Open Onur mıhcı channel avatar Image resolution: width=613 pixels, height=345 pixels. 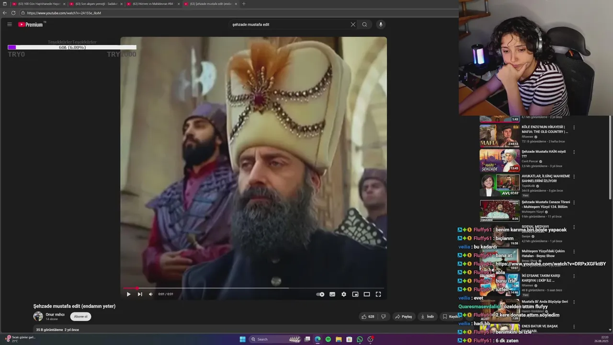(x=38, y=316)
